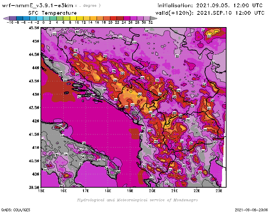Click the magenta legend swatch between 24 and 26
Image resolution: width=275 pixels, height=212 pixels.
(126, 18)
